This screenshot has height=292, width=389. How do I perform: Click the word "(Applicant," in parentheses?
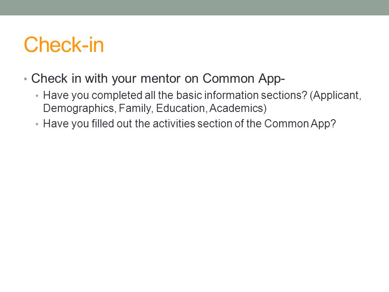click(336, 95)
